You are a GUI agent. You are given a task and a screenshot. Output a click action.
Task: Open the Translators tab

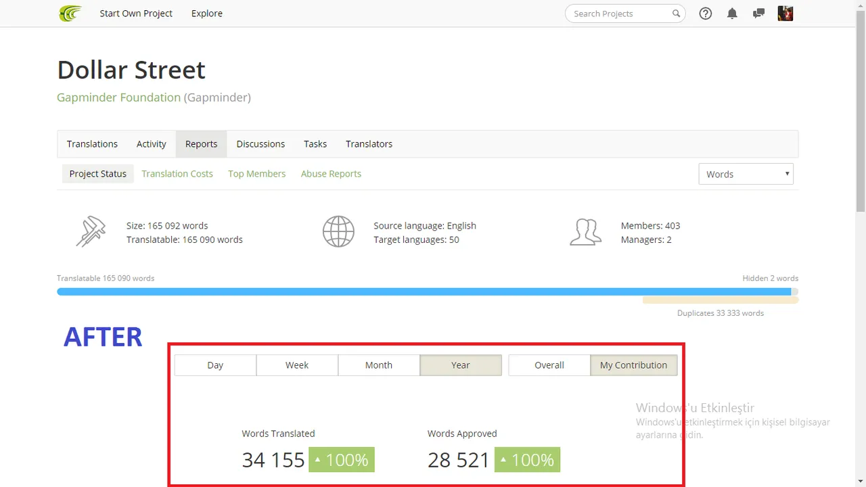click(x=369, y=144)
